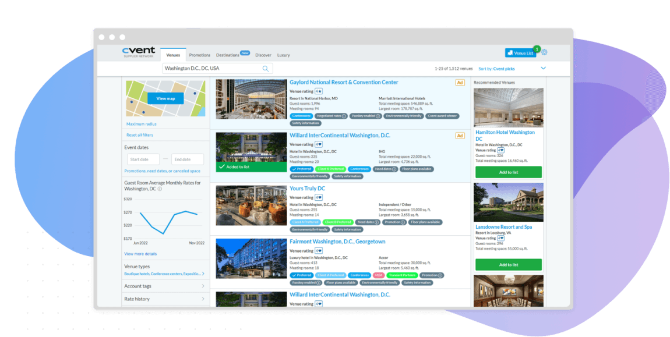
Task: Click Gaylord National venue rating diamond badge
Action: [319, 91]
